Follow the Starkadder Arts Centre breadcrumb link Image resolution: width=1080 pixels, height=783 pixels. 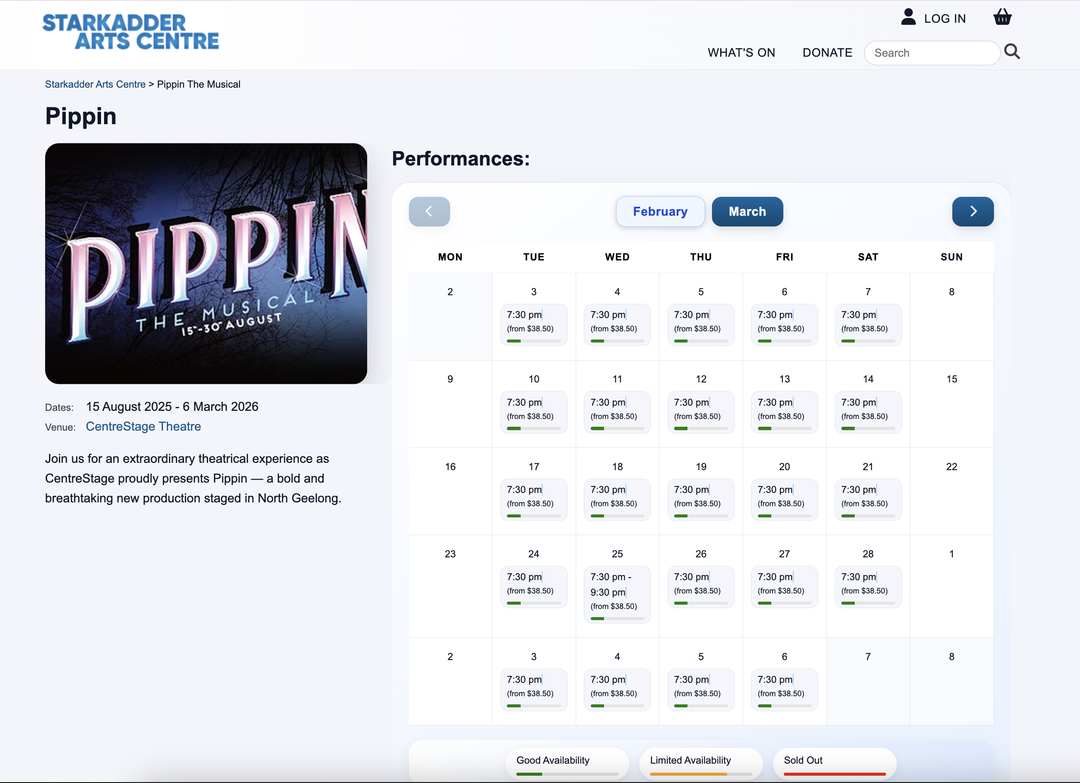pyautogui.click(x=95, y=84)
